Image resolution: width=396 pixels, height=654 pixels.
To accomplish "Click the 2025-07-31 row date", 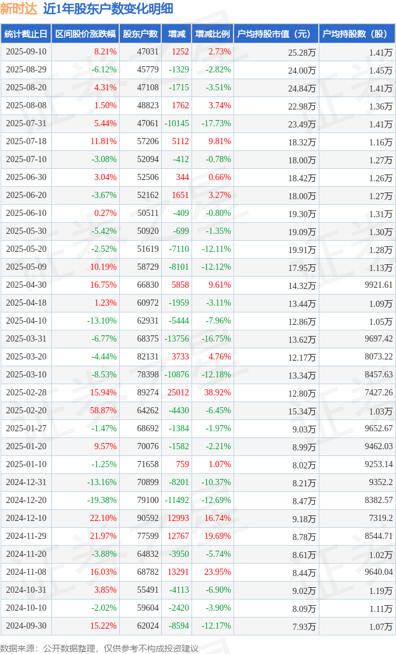I will pyautogui.click(x=26, y=124).
